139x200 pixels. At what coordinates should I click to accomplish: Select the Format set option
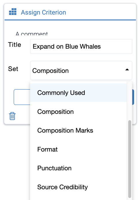click(79, 149)
